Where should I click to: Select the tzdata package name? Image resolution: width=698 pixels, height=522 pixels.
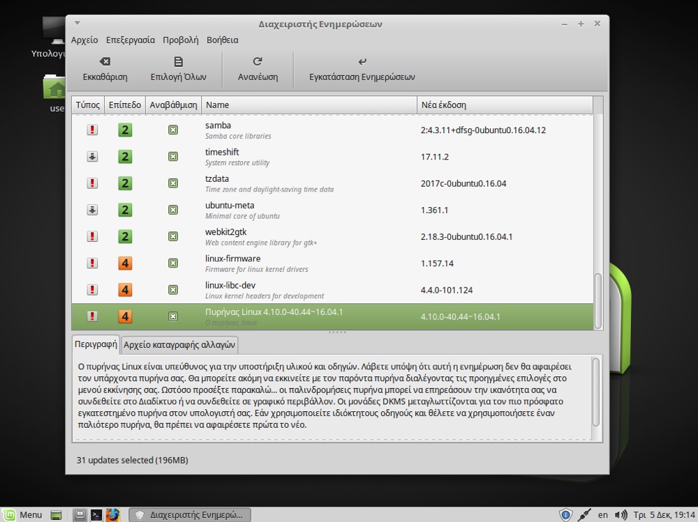point(217,178)
